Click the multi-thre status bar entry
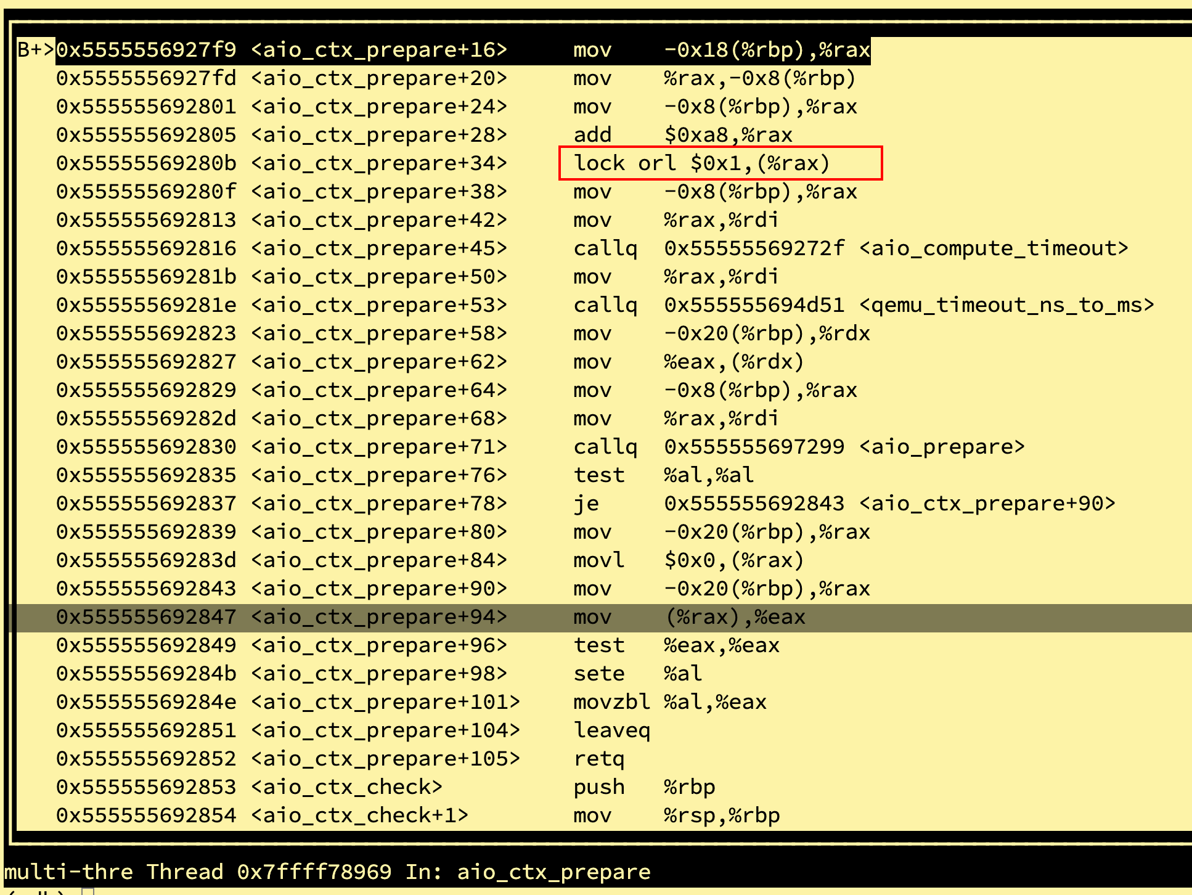This screenshot has height=895, width=1192. pyautogui.click(x=68, y=872)
